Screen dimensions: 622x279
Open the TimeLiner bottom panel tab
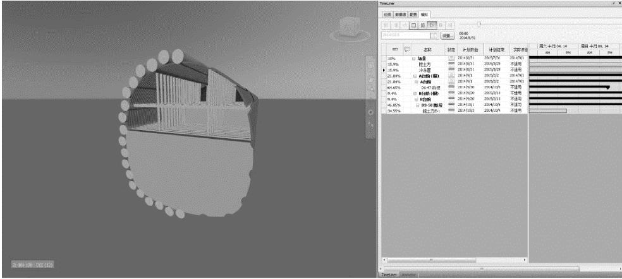click(x=389, y=275)
